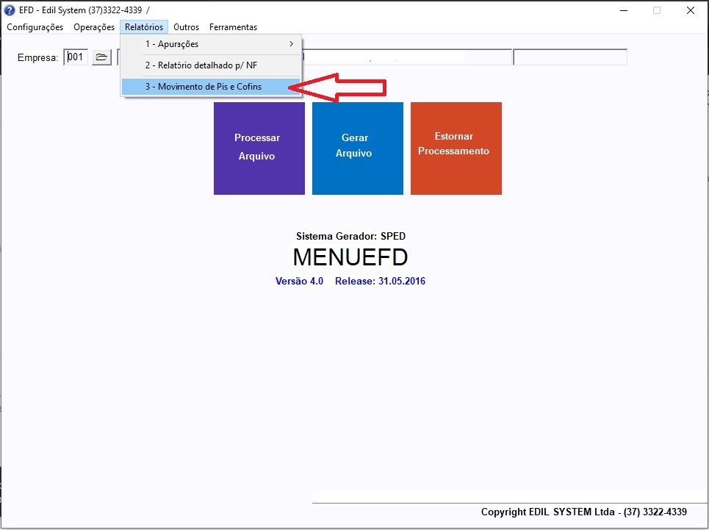709x530 pixels.
Task: Open the Outros menu
Action: coord(186,27)
